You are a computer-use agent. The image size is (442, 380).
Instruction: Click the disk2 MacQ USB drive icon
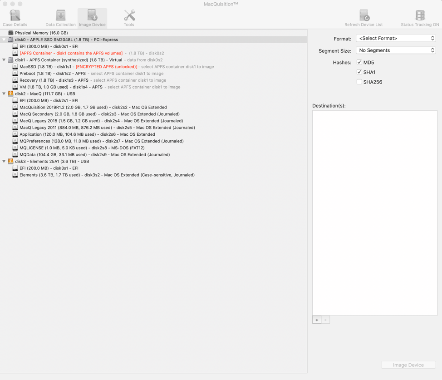[x=11, y=94]
